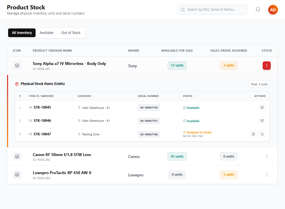
Task: Edit stock item STK-10045
Action: [x=262, y=107]
